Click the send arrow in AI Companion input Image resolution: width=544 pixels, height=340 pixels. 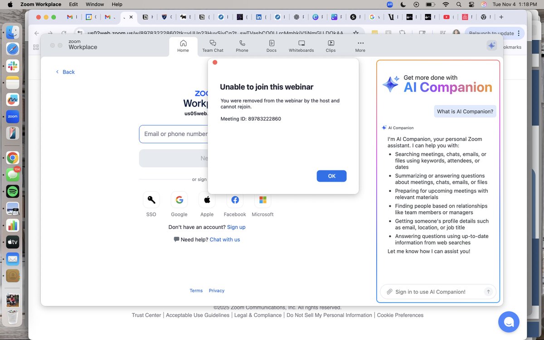click(x=488, y=292)
